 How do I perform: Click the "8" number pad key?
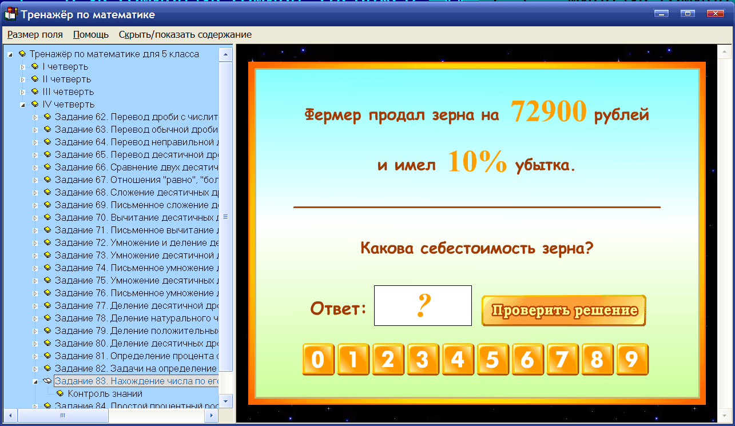[x=598, y=359]
